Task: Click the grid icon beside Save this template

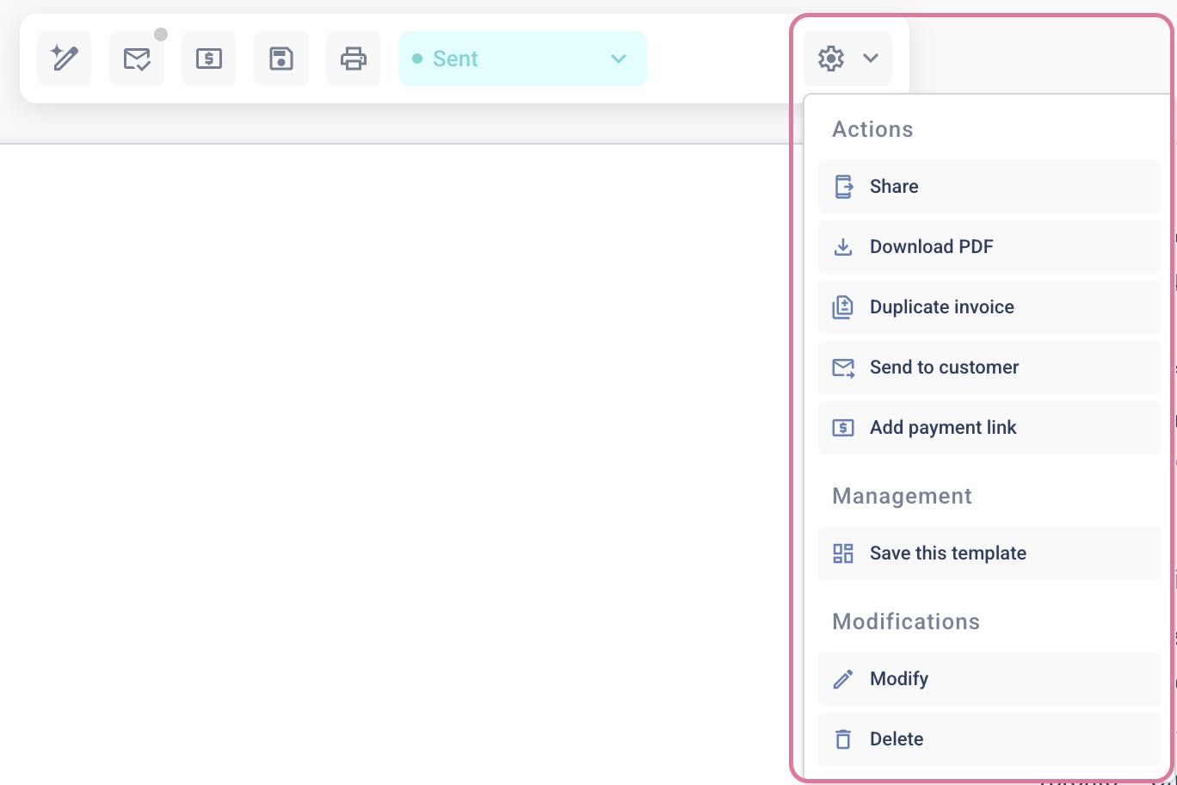Action: pos(842,553)
